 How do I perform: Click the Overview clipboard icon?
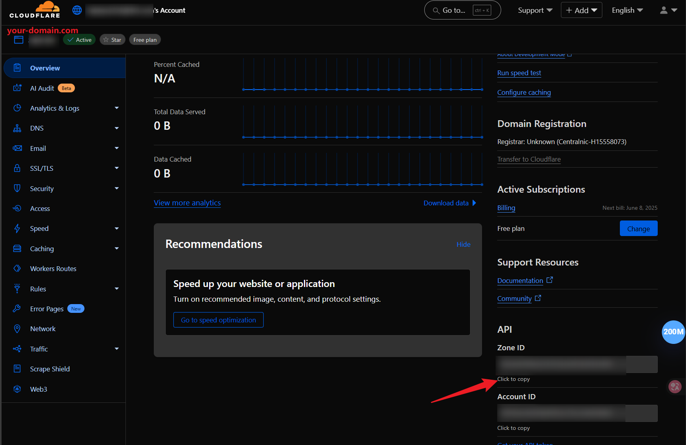[17, 68]
